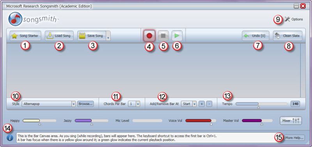Close the Songsmith window
Viewport: 312px width, 147px height.
(303, 6)
